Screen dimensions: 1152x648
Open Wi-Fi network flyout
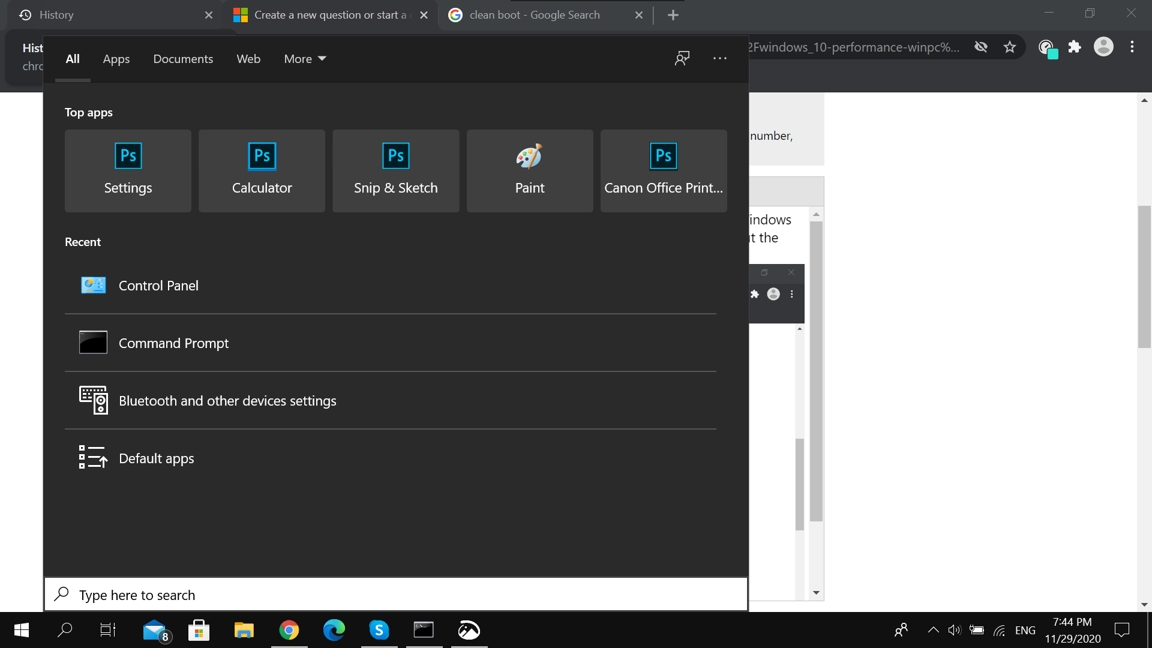[999, 630]
